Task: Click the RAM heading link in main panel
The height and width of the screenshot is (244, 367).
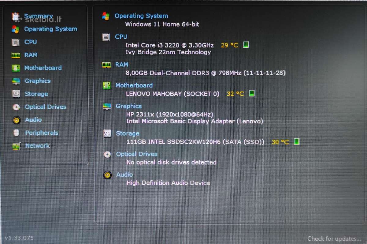Action: 122,65
